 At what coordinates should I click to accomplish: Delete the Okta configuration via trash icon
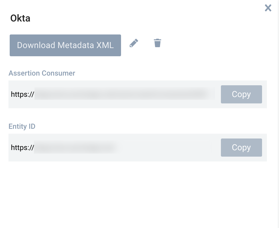click(x=157, y=43)
